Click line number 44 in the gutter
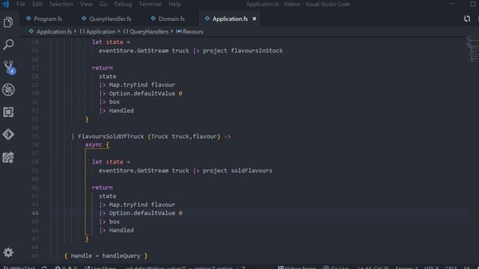The image size is (479, 269). click(x=35, y=213)
